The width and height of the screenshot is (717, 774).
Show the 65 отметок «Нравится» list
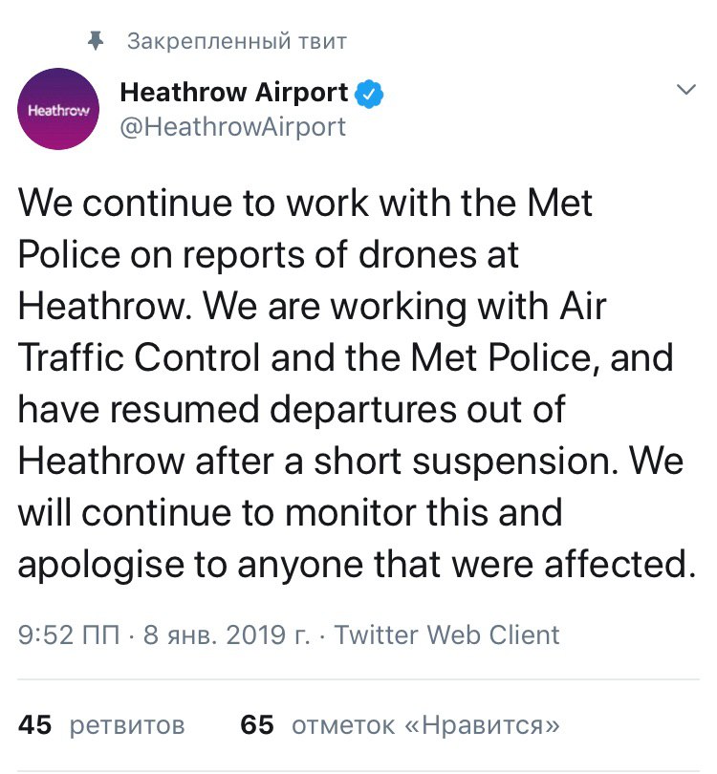tap(401, 724)
